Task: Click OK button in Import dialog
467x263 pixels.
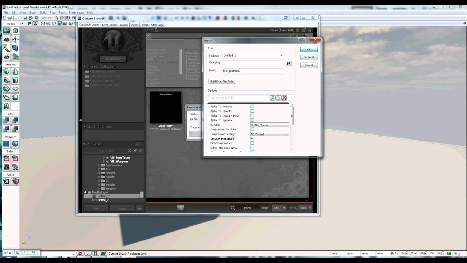Action: pyautogui.click(x=309, y=49)
